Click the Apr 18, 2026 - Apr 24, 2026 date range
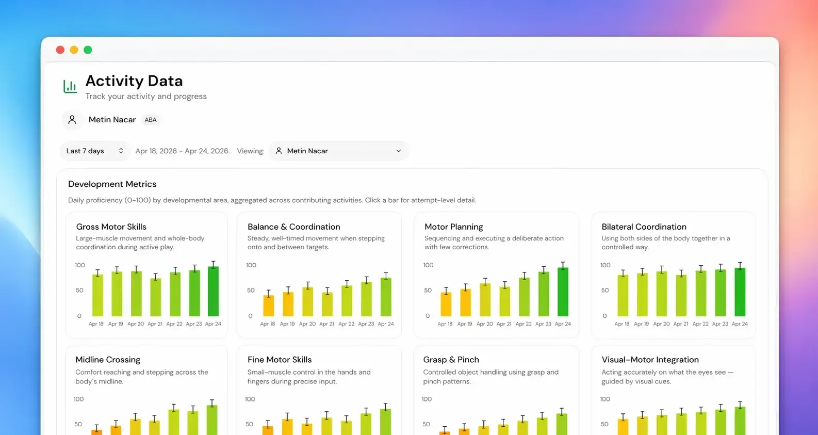Screen dimensions: 818x435 coord(182,151)
